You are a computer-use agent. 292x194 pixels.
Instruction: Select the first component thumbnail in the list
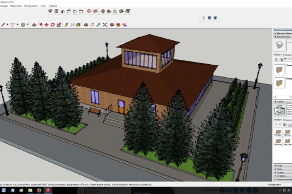tap(279, 69)
